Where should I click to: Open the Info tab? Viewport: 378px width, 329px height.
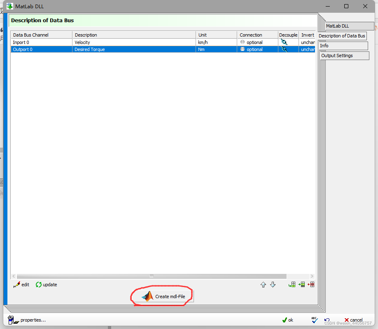tap(343, 46)
